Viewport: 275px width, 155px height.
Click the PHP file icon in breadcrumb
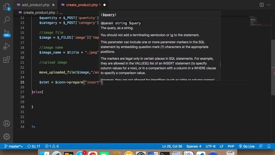tap(20, 12)
